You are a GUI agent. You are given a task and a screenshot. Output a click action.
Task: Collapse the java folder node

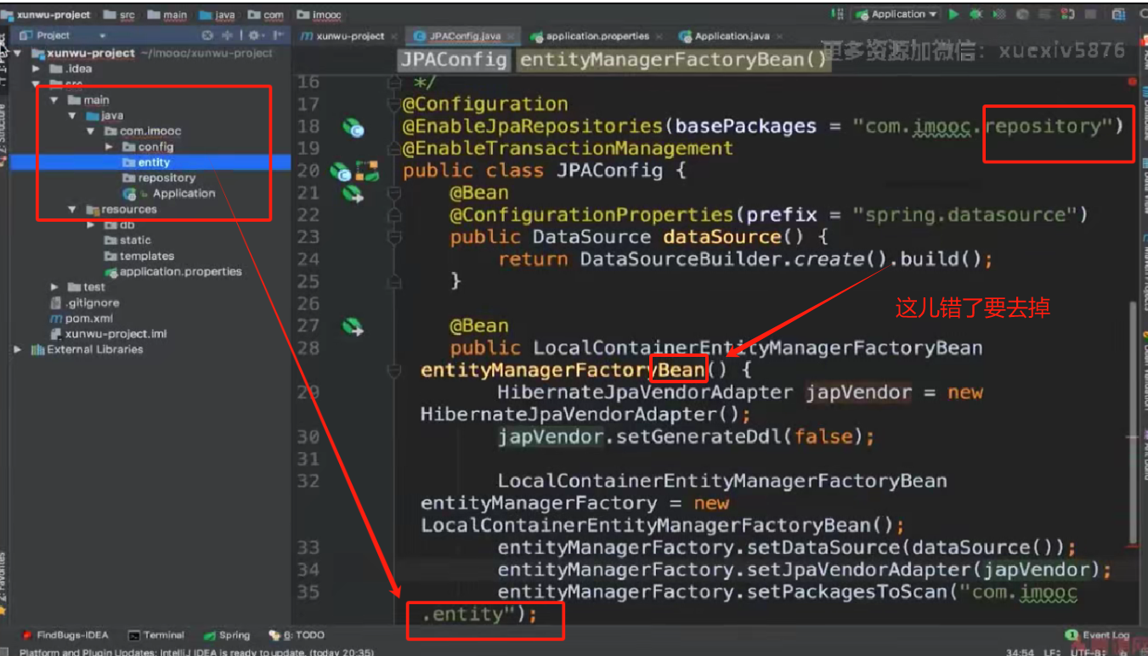coord(72,116)
